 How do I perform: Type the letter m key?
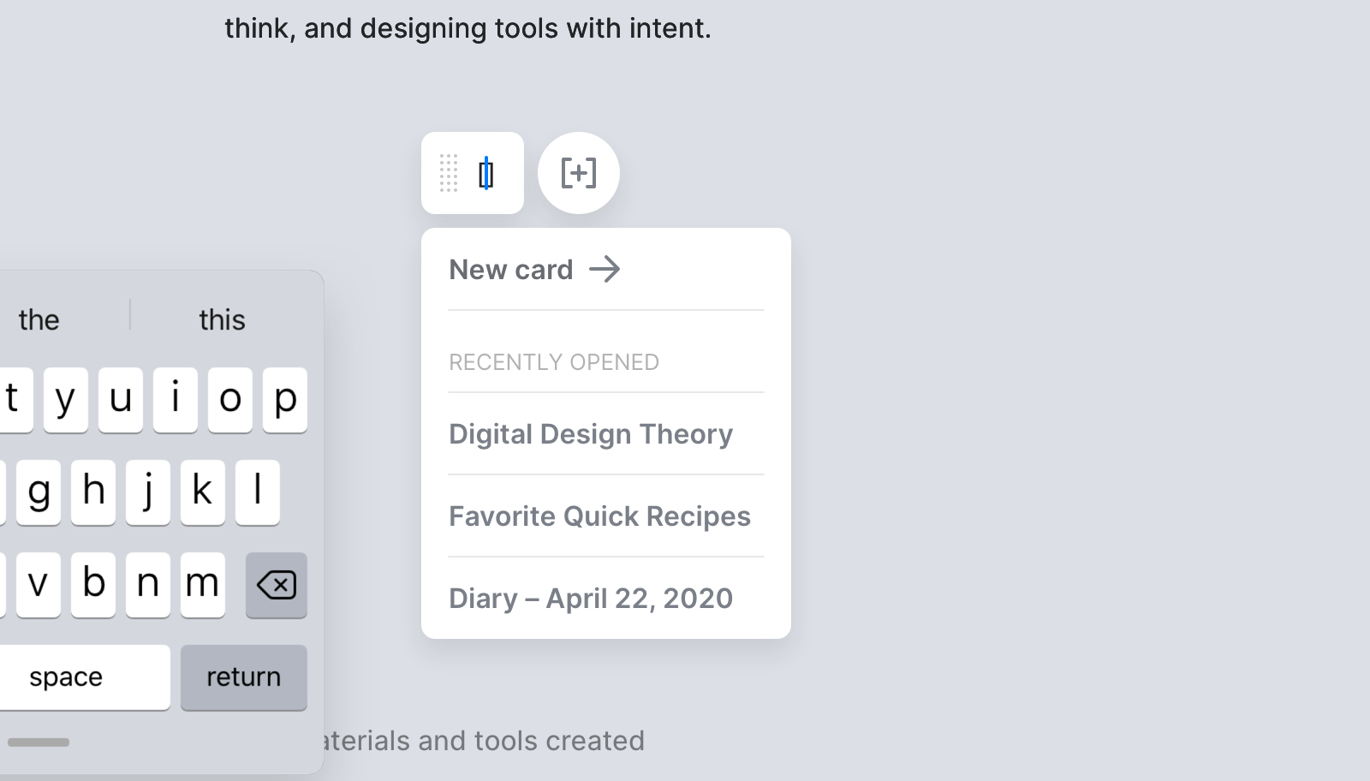click(203, 585)
